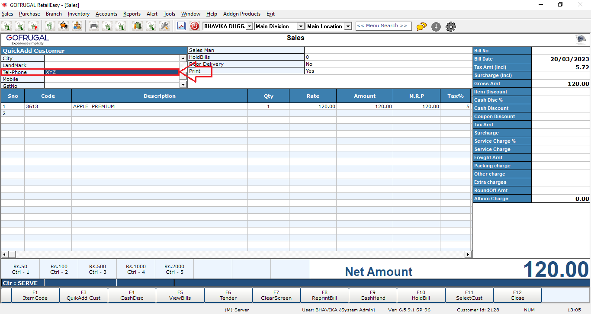Viewport: 591px width, 314px height.
Task: Open the Reports menu
Action: click(132, 14)
